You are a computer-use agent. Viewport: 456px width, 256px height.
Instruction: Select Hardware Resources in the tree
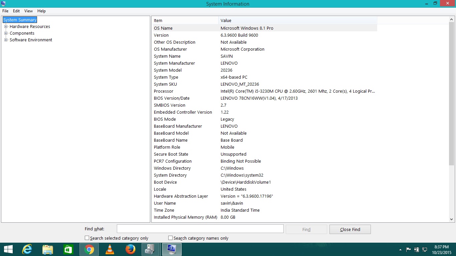(30, 27)
